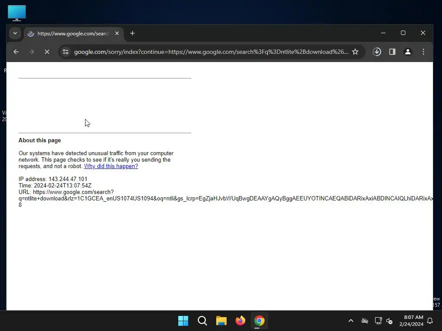Open the Windows Start menu
This screenshot has height=331, width=442.
(183, 321)
